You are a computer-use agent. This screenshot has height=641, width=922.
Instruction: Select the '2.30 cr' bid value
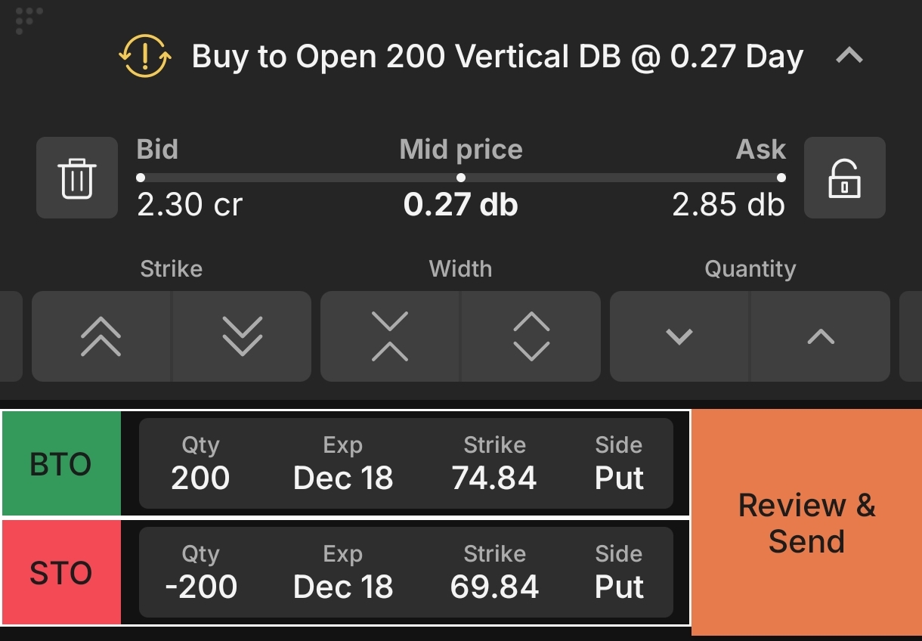(x=190, y=205)
